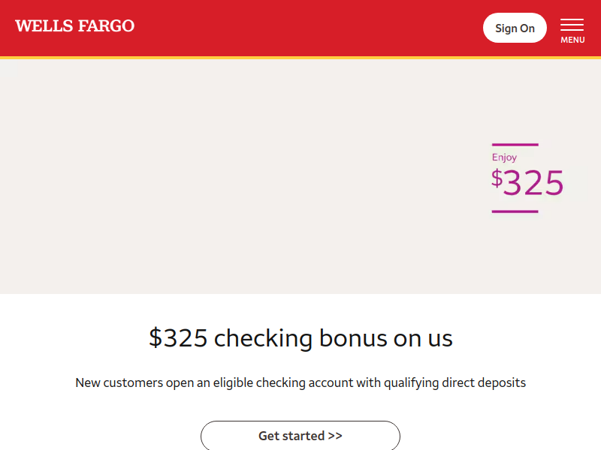Click the magenta line above Enjoy

click(x=515, y=145)
